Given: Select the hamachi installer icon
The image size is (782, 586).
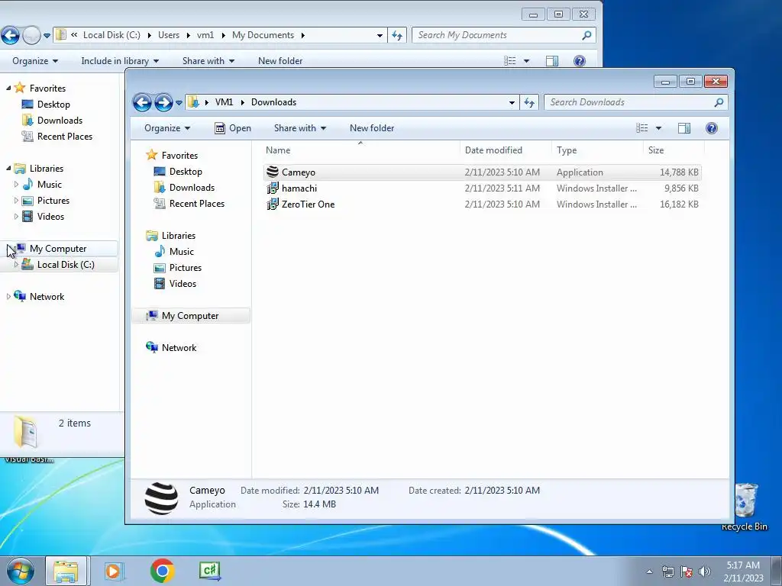Looking at the screenshot, I should click(273, 188).
